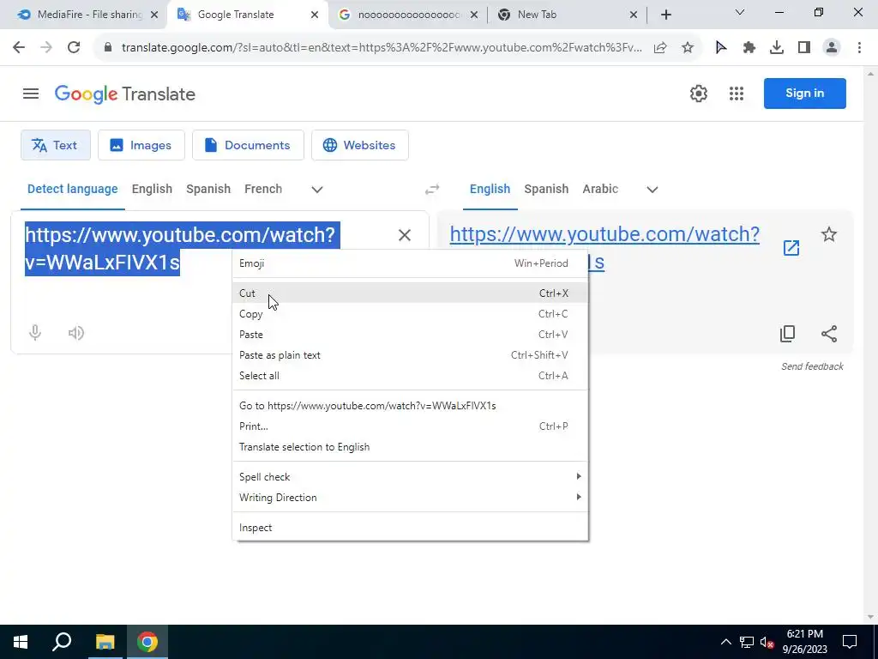Choose Inspect from context menu

[410, 528]
